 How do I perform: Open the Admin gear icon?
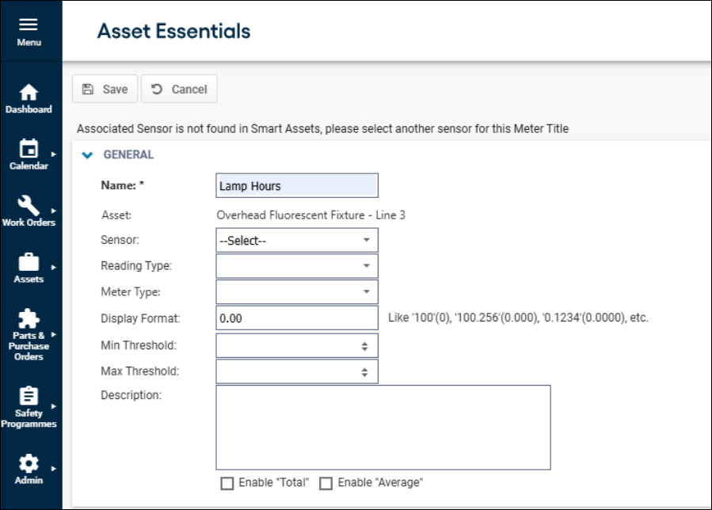click(x=29, y=463)
